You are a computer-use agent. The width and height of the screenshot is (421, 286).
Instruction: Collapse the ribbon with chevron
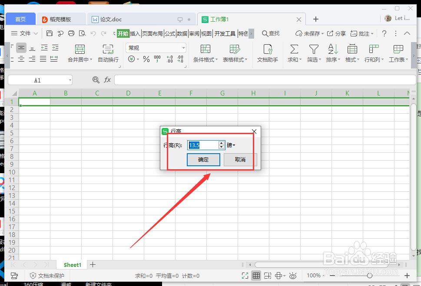[407, 33]
